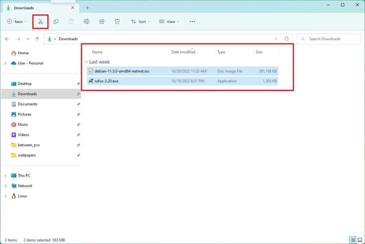Open the See more ellipsis menu
Image resolution: width=365 pixels, height=244 pixels.
pyautogui.click(x=192, y=21)
